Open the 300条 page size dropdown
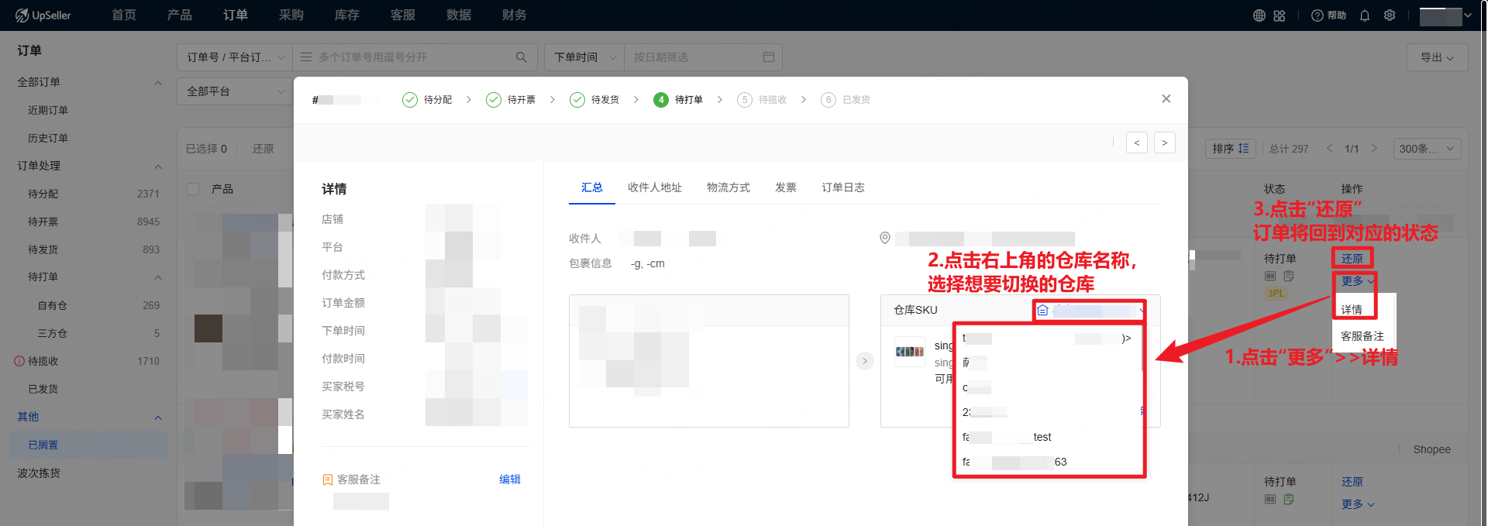 (x=1426, y=149)
